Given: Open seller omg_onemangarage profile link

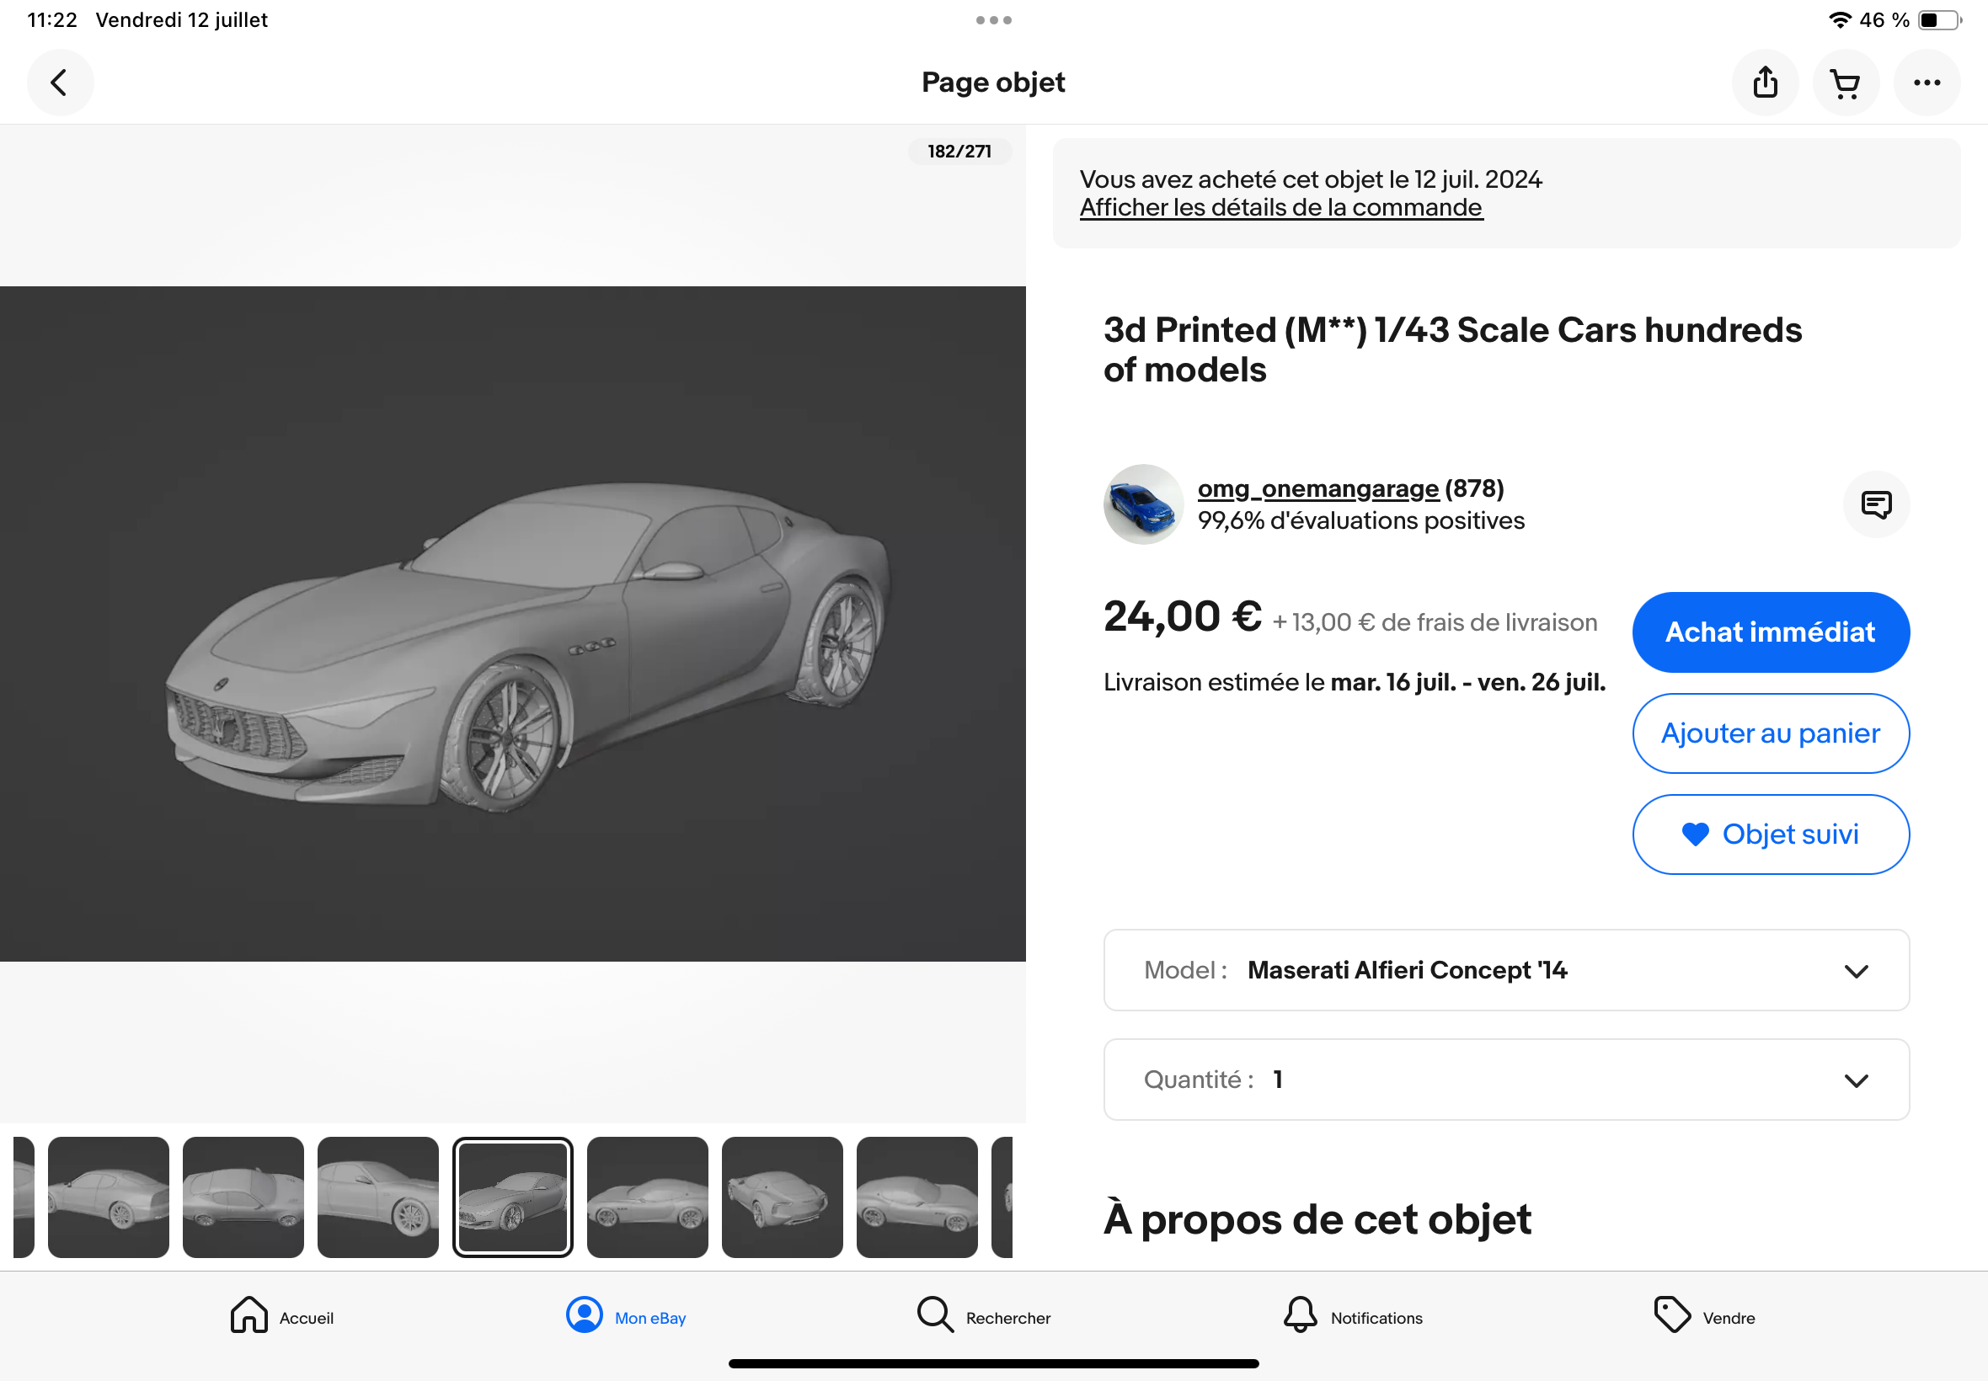Looking at the screenshot, I should pyautogui.click(x=1317, y=489).
